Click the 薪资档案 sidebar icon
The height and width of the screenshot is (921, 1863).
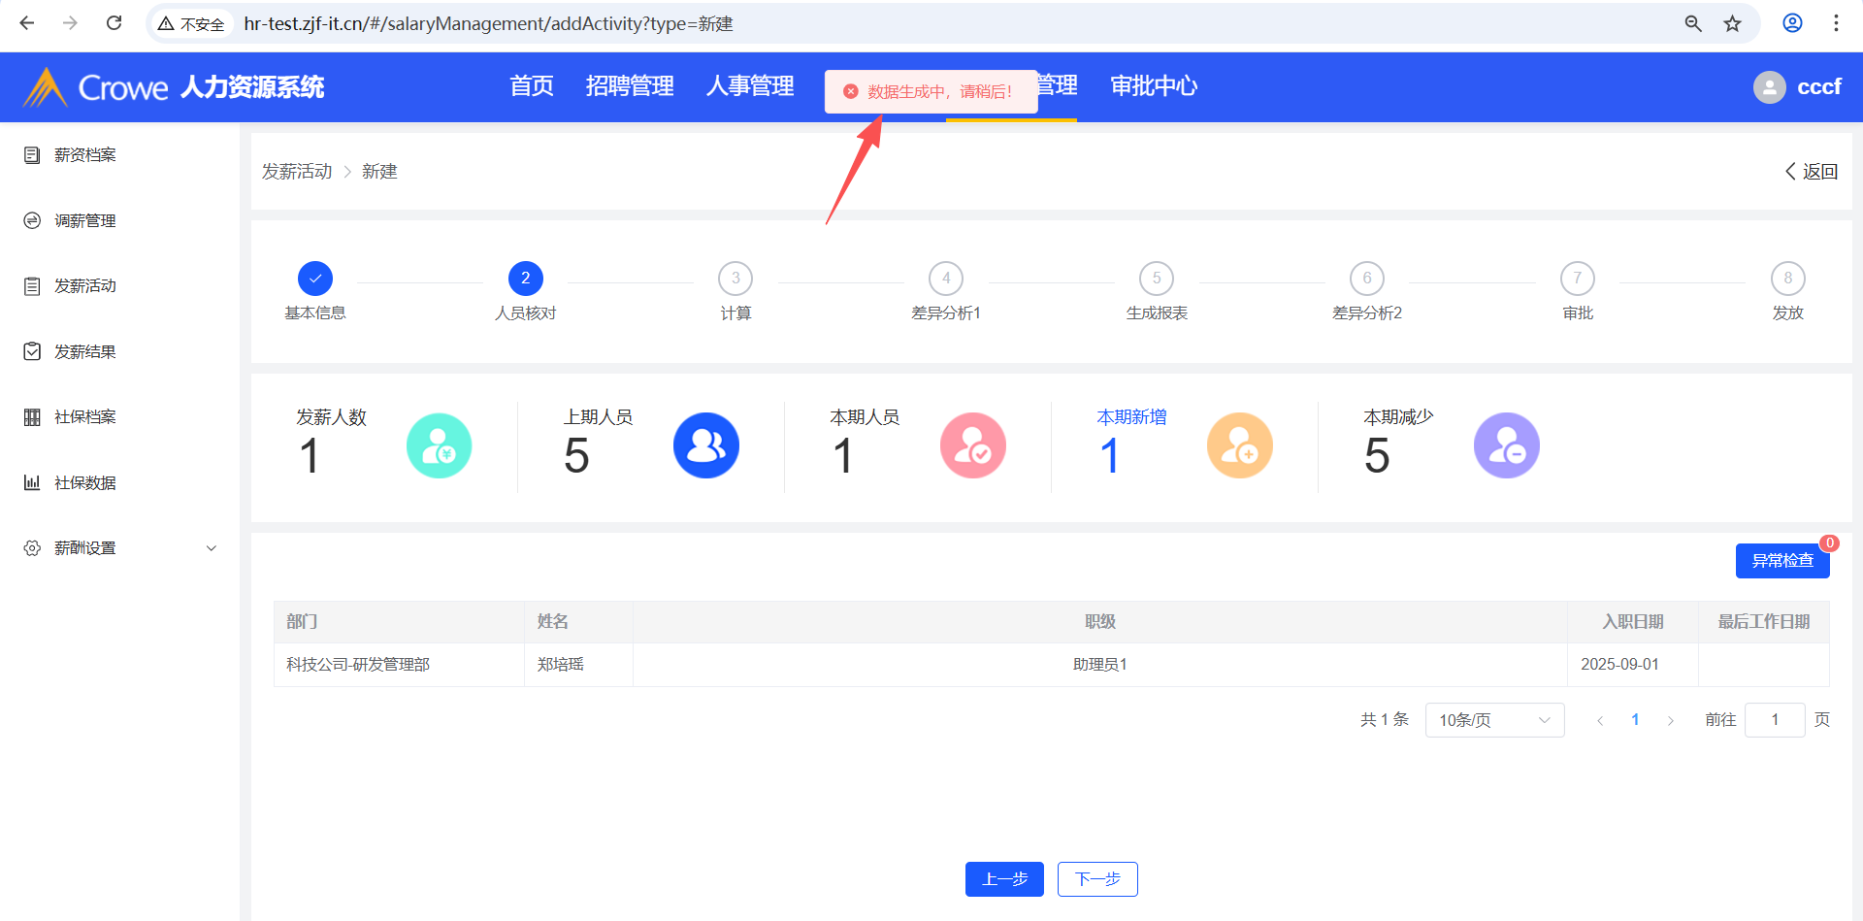pos(32,155)
